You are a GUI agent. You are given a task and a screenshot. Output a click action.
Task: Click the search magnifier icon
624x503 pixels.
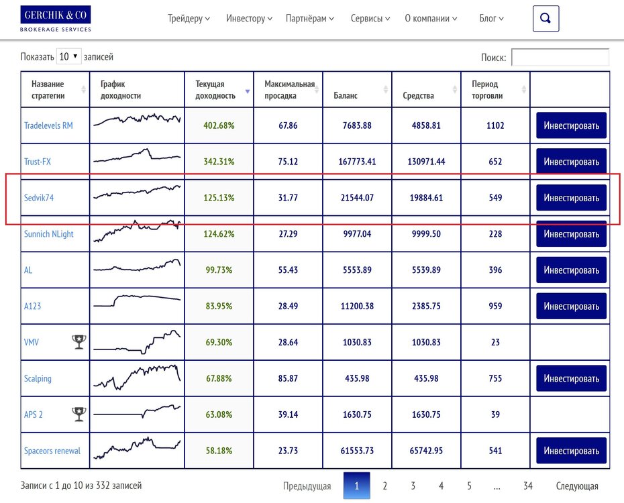pyautogui.click(x=545, y=18)
